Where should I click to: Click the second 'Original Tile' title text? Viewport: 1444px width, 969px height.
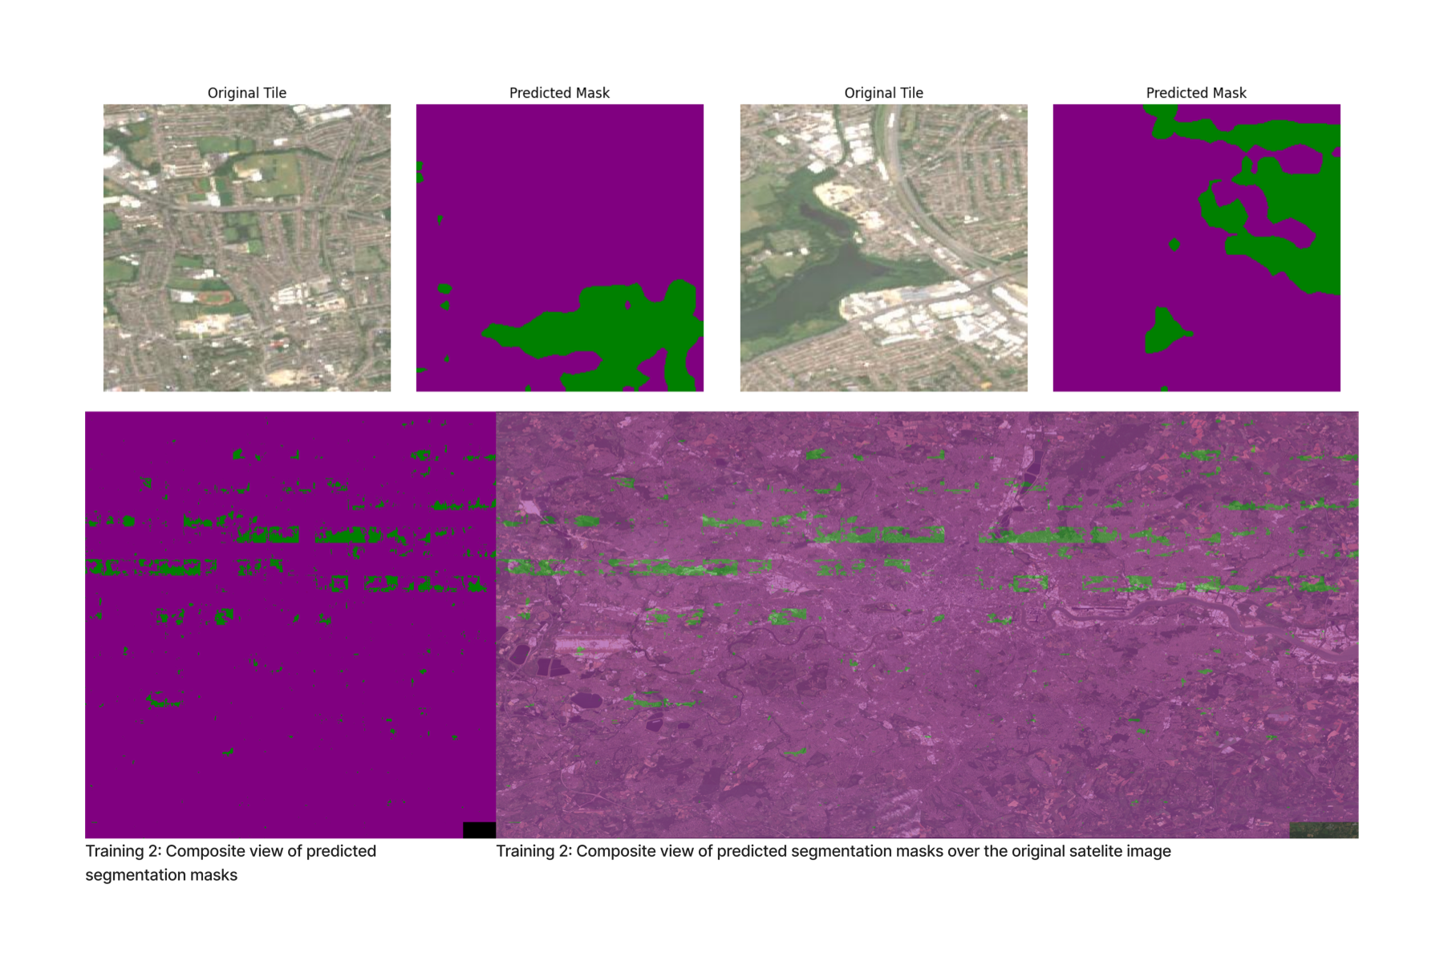coord(883,93)
